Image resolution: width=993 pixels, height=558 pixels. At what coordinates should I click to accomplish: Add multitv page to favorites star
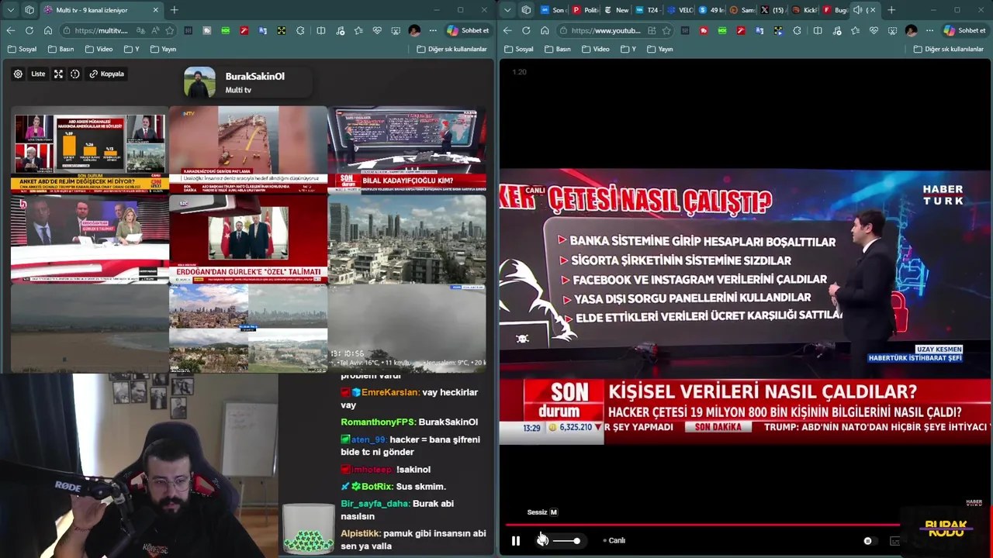[x=170, y=30]
